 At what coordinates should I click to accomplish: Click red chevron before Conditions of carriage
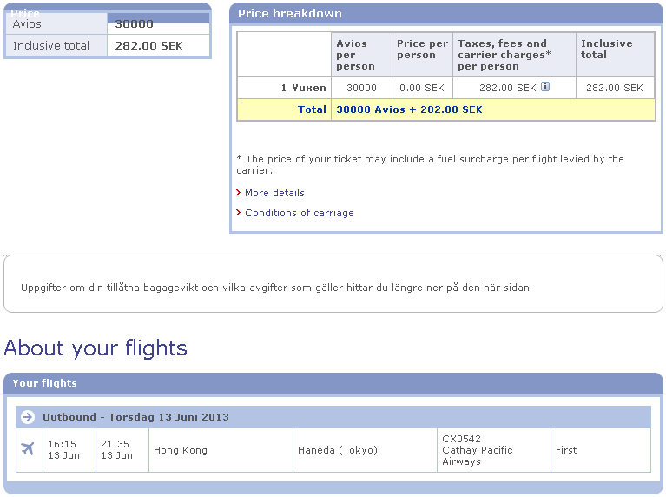[x=239, y=213]
